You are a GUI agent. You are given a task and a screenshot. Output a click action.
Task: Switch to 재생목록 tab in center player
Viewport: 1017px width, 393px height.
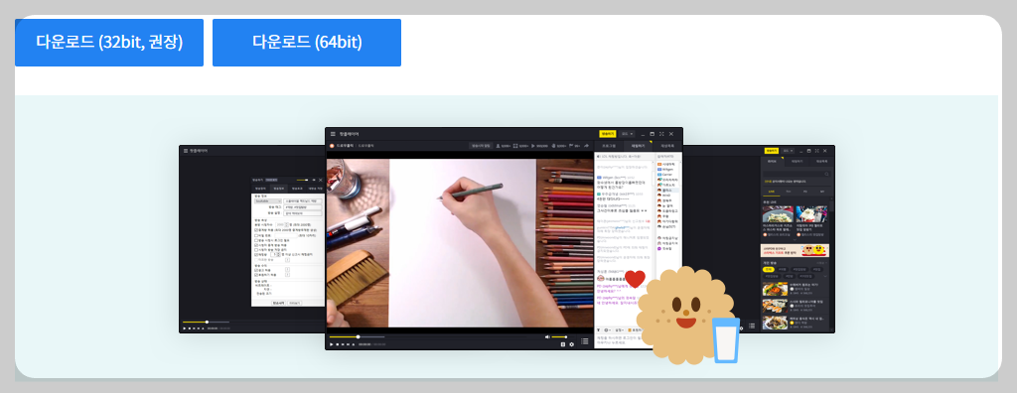pyautogui.click(x=667, y=146)
